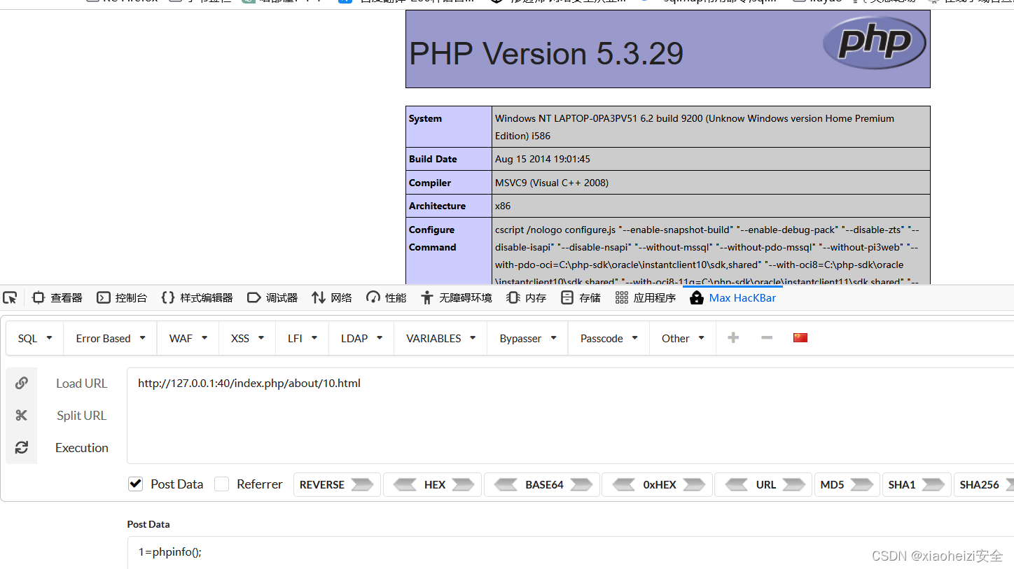The image size is (1014, 569).
Task: Click the Execution button to send request
Action: tap(81, 447)
